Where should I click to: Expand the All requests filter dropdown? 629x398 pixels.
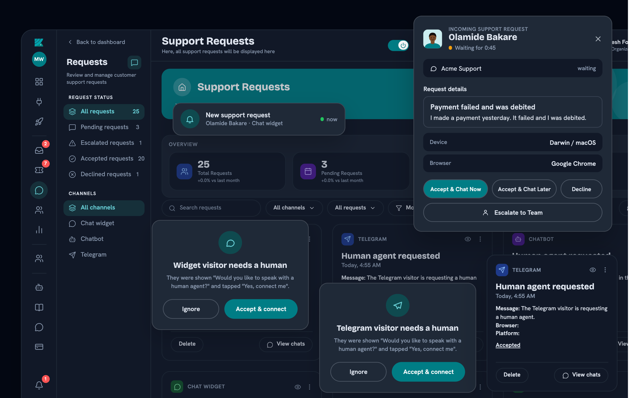(x=355, y=208)
